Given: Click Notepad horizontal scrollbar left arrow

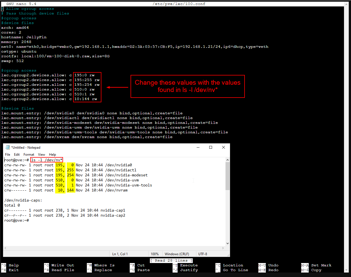Looking at the screenshot, I should (x=6, y=248).
